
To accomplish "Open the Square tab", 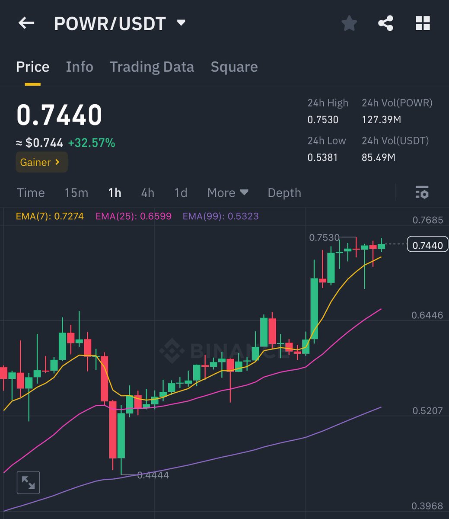I will pos(234,67).
